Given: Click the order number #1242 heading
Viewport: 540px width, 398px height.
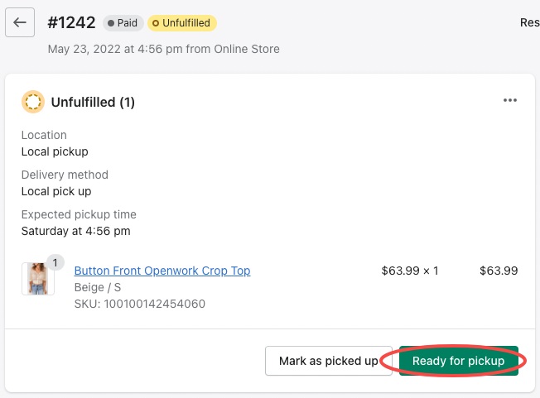Looking at the screenshot, I should coord(71,23).
